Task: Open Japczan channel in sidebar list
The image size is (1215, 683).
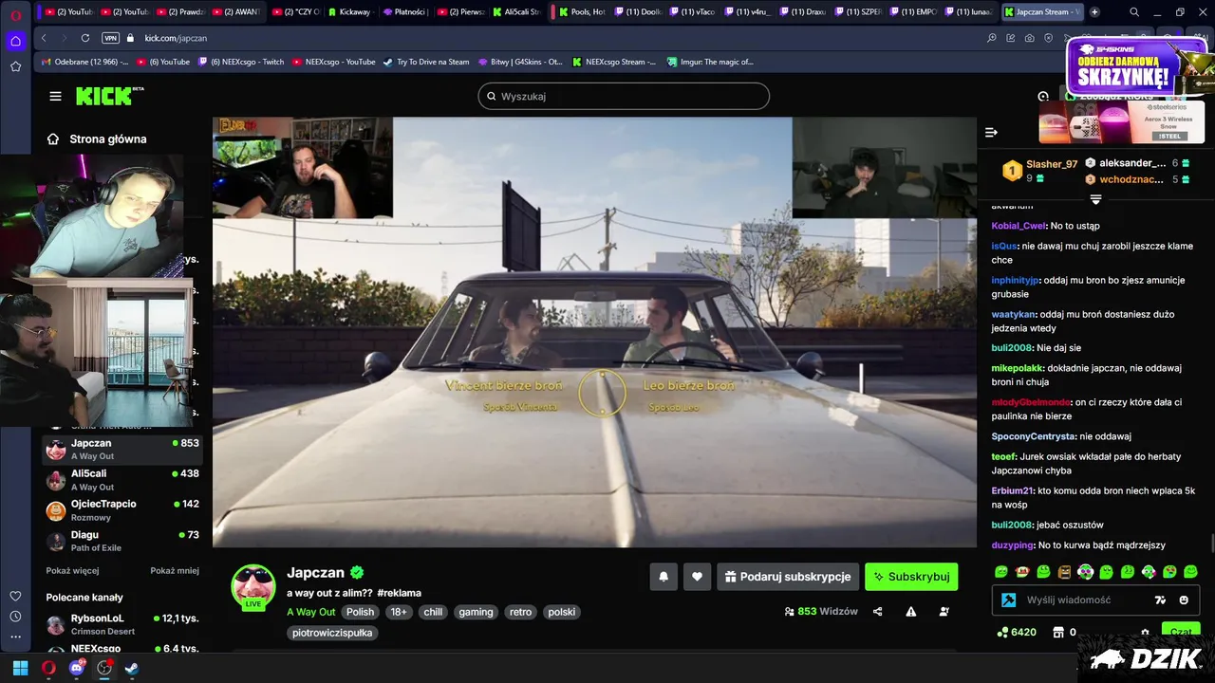Action: (x=121, y=449)
